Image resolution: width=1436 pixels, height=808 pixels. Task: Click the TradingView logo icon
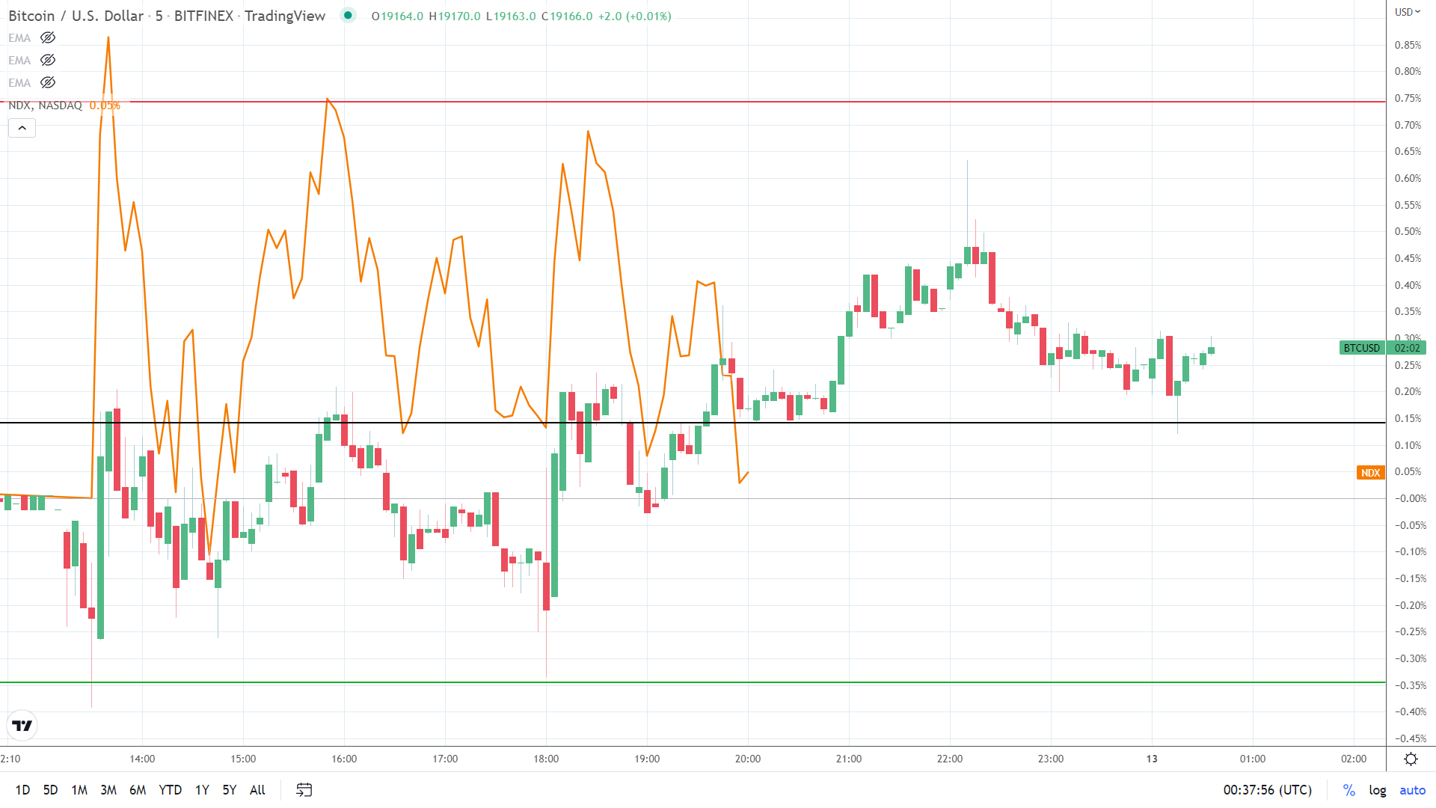coord(22,725)
